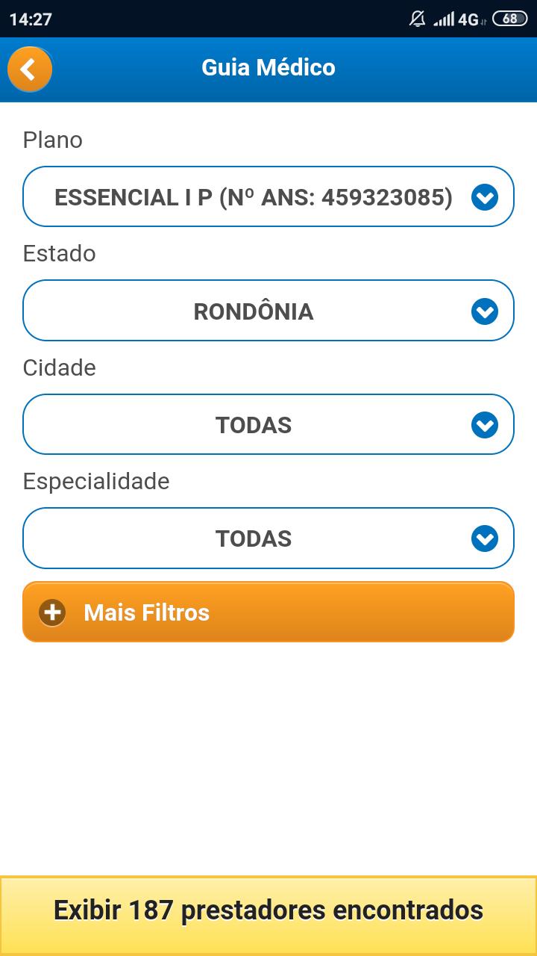Tap the clock showing 14:27
This screenshot has width=537, height=956.
31,19
